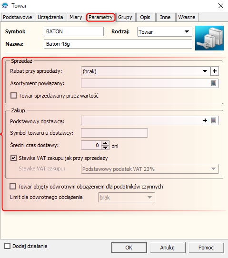Click the Anuluj button
Image resolution: width=228 pixels, height=258 pixels.
click(168, 248)
